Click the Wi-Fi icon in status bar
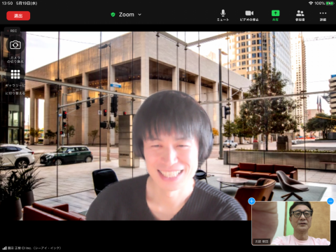Image resolution: width=336 pixels, height=252 pixels. click(x=311, y=3)
